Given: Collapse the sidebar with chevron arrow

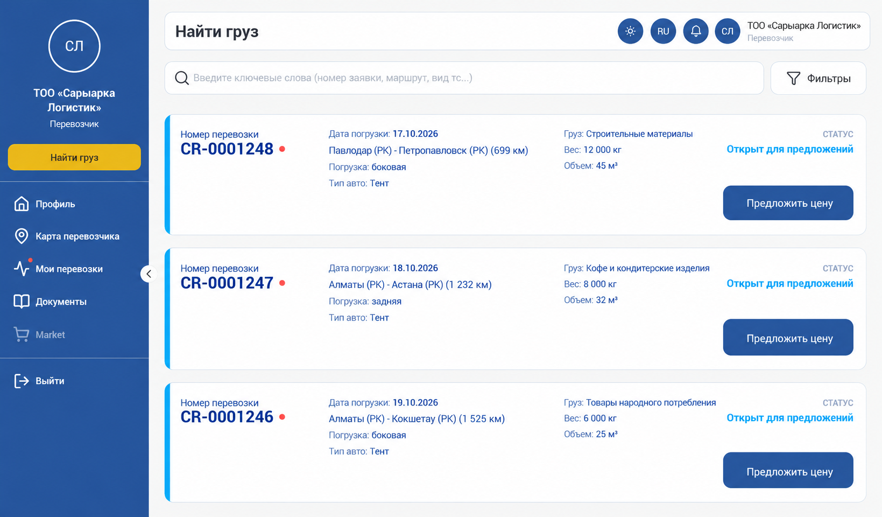Looking at the screenshot, I should coord(149,274).
